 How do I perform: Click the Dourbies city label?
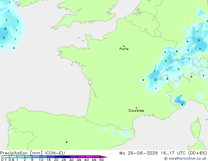pos(136,110)
